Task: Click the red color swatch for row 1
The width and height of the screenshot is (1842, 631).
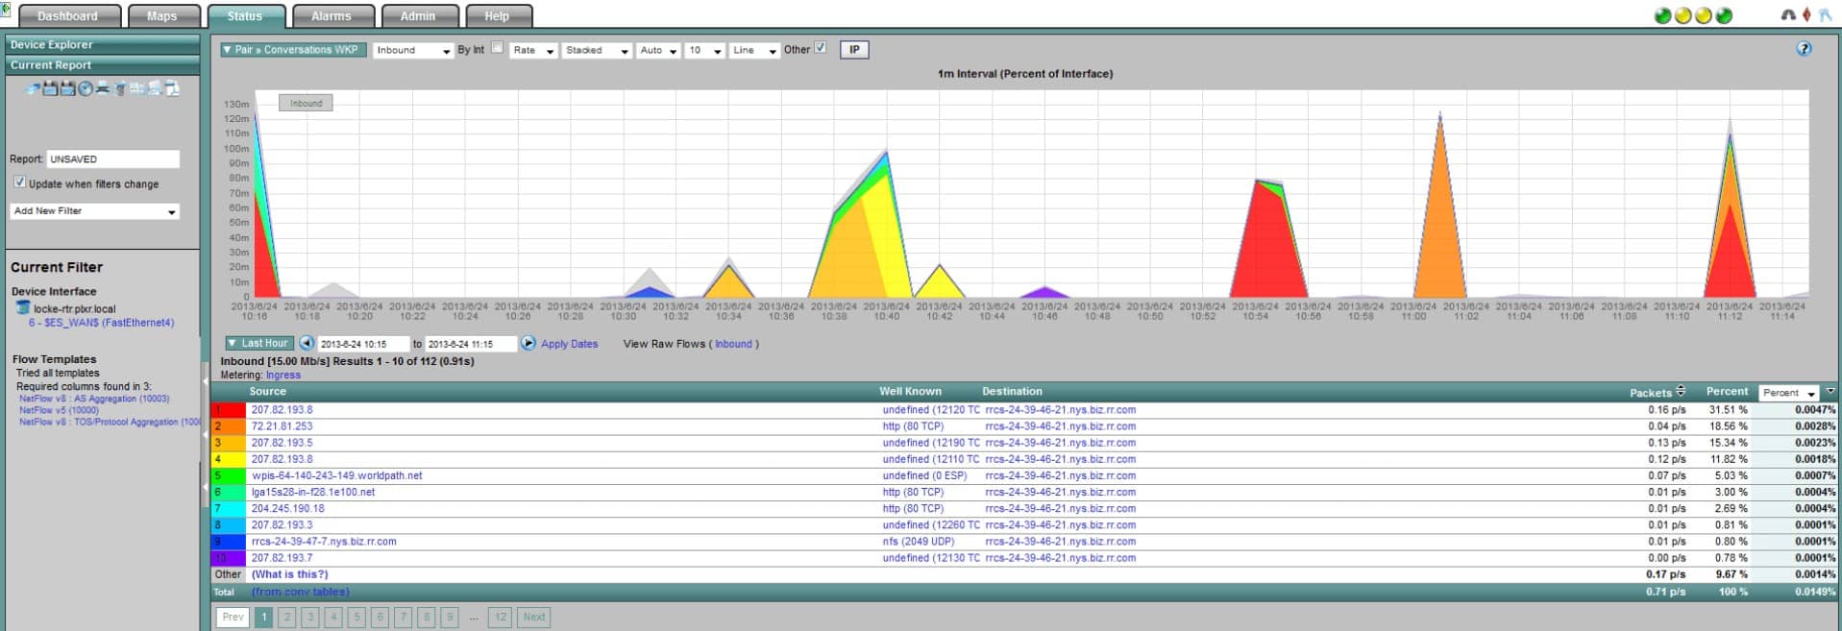Action: [229, 410]
